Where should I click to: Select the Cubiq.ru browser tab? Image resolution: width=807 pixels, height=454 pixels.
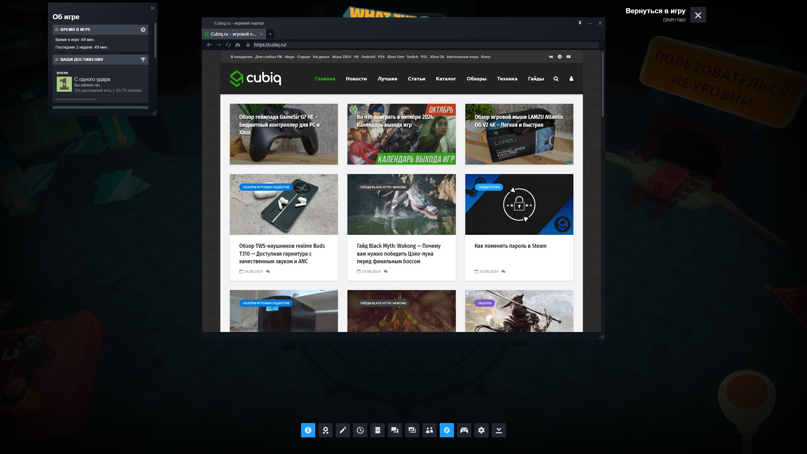point(233,34)
